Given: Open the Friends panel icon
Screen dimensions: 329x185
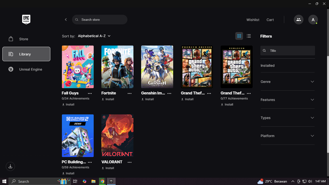Looking at the screenshot, I should click(298, 20).
